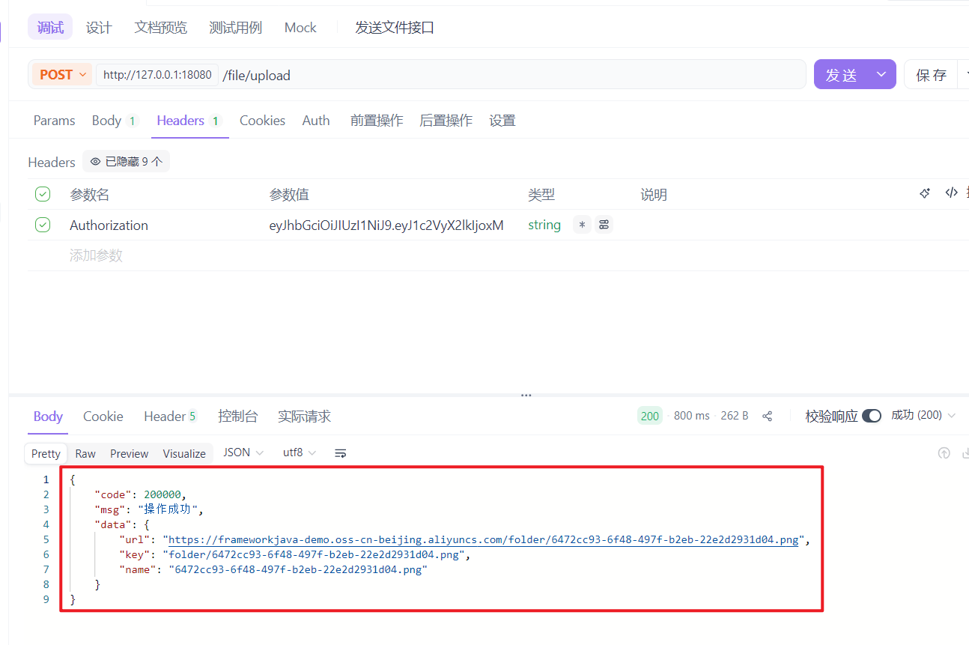Open the Cookies request tab
The width and height of the screenshot is (969, 645).
(262, 121)
